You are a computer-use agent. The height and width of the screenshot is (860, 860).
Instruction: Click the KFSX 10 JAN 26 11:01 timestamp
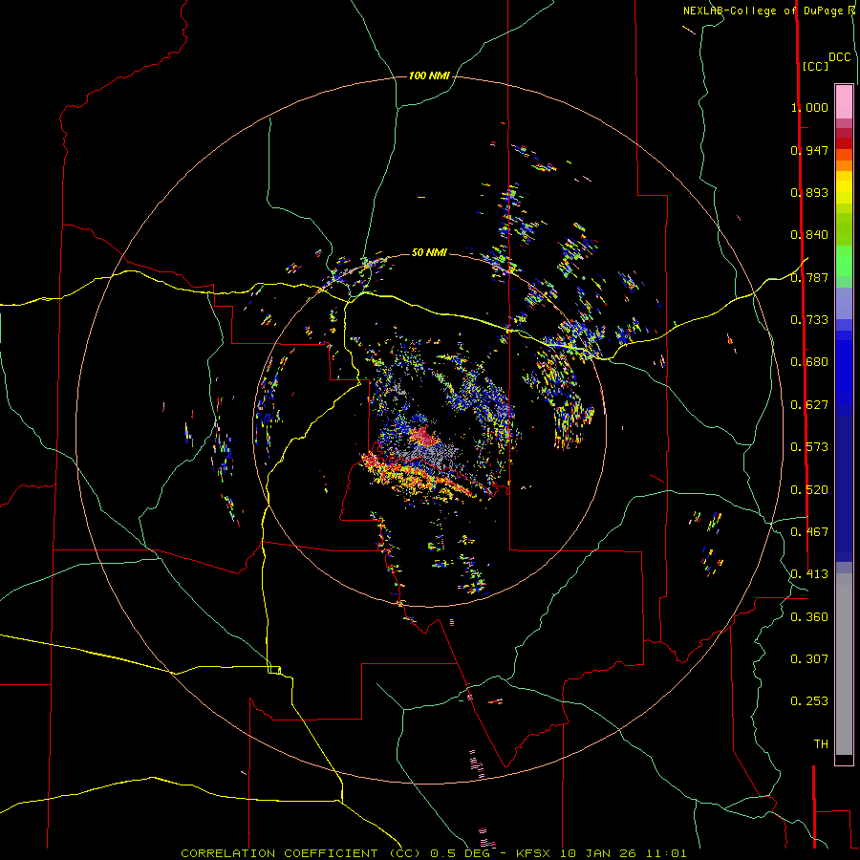(x=601, y=853)
